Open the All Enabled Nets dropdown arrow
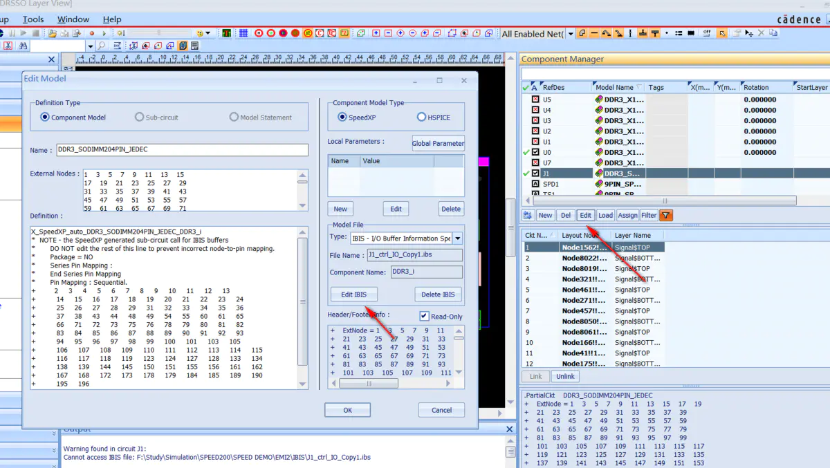 [571, 33]
